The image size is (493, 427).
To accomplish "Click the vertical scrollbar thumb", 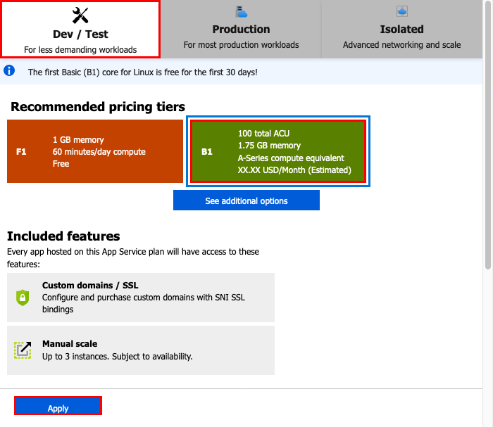I will [x=488, y=135].
